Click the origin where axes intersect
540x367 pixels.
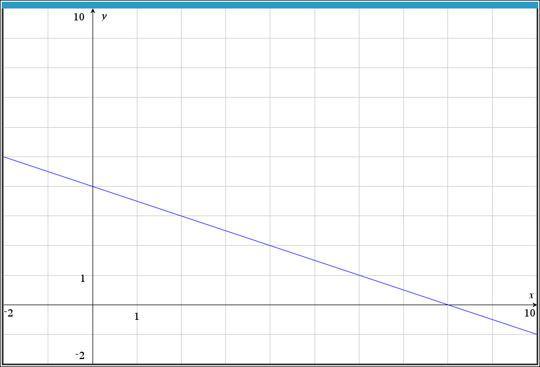tap(93, 305)
